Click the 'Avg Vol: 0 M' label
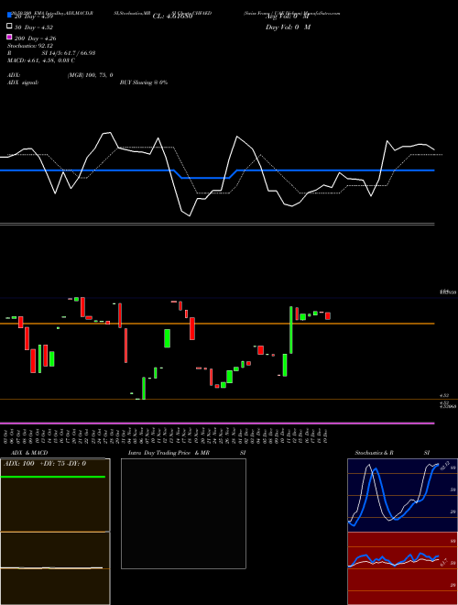 tap(288, 16)
